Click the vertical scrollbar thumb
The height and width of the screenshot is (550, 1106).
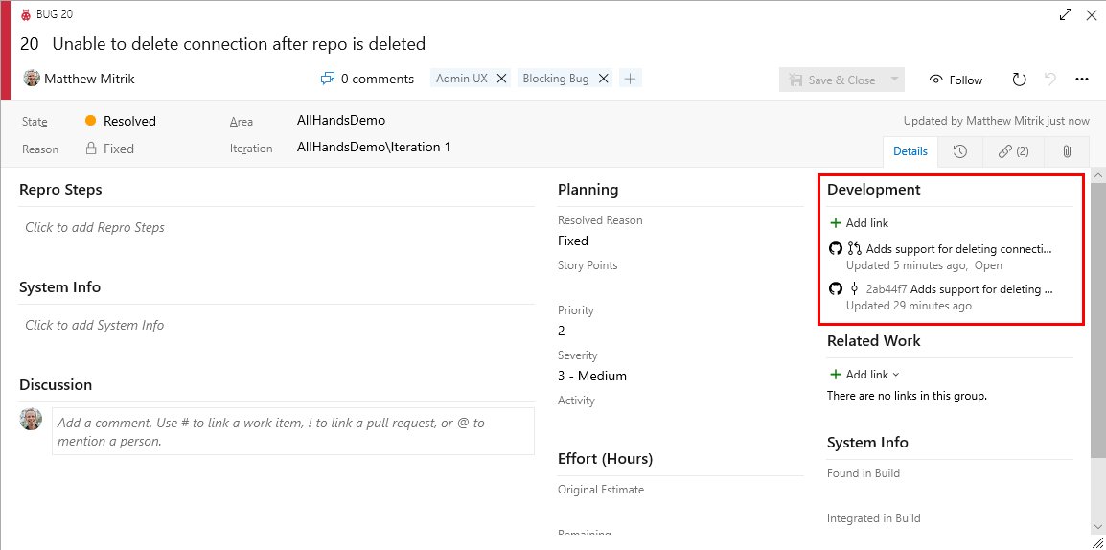click(x=1097, y=321)
